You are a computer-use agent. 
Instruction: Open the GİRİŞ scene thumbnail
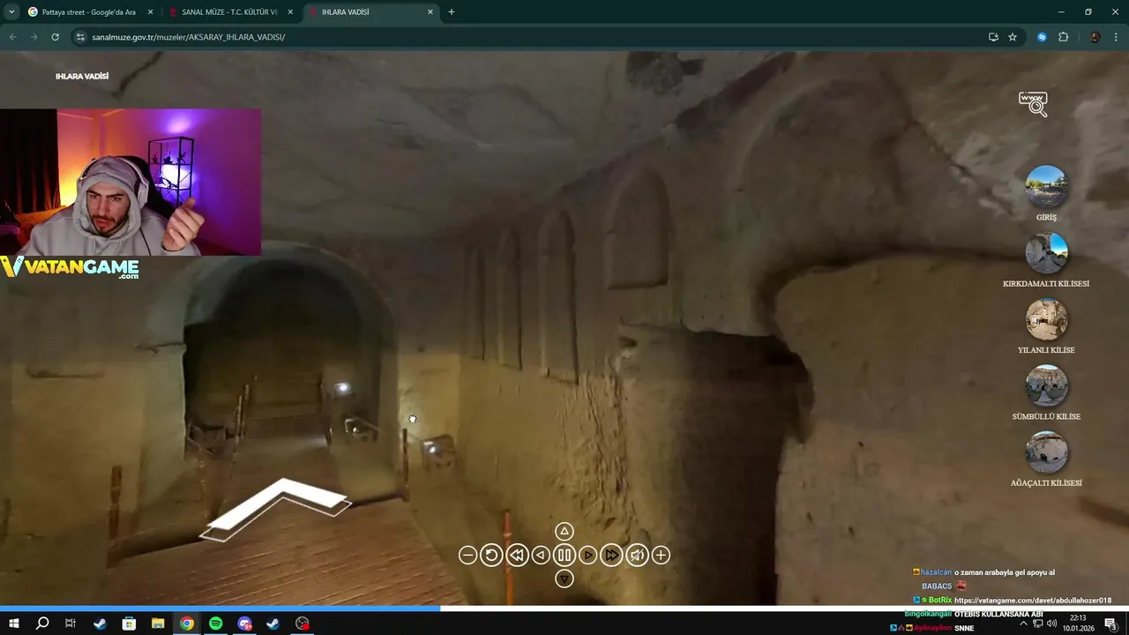(1046, 187)
